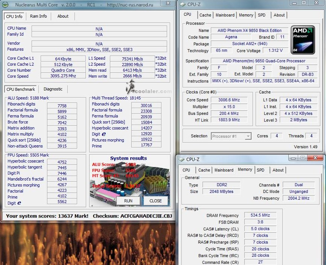Click L1 Speed value 75341 Mb/s

132,59
